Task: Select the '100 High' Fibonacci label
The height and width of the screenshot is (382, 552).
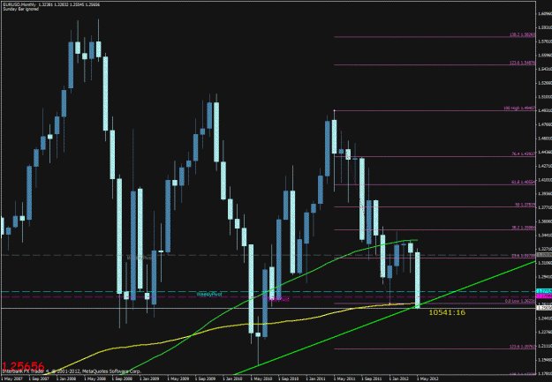Action: 519,109
